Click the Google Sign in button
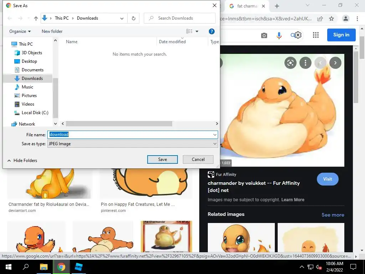This screenshot has width=365, height=274. pyautogui.click(x=341, y=35)
